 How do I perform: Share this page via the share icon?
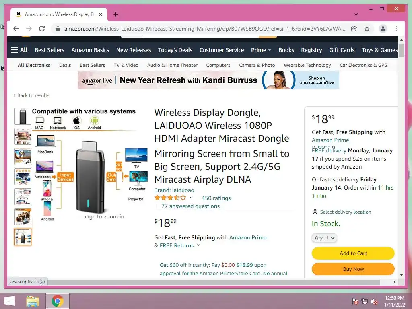tap(354, 29)
